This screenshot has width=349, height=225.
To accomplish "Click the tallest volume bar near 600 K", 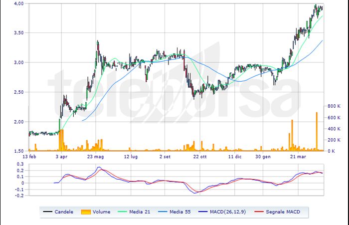I will pos(317,131).
